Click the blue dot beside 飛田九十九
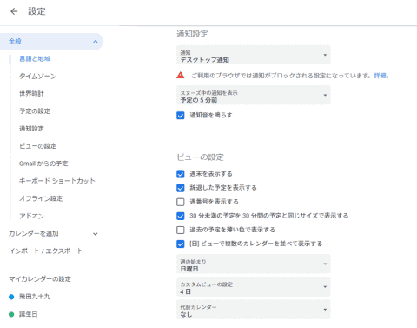The image size is (417, 328). pos(11,297)
